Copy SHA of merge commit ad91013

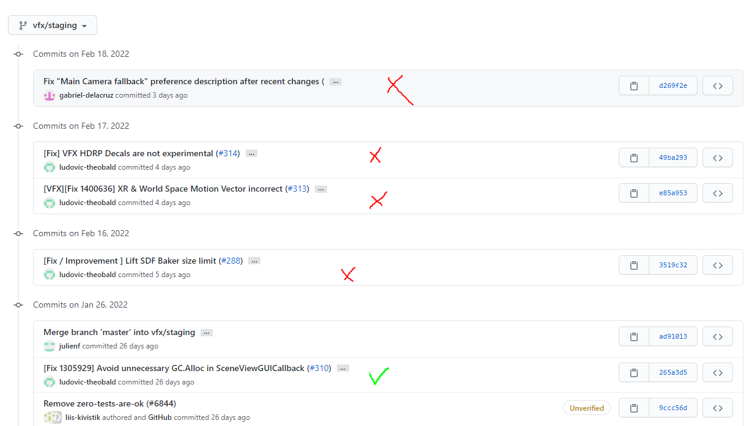pyautogui.click(x=633, y=336)
